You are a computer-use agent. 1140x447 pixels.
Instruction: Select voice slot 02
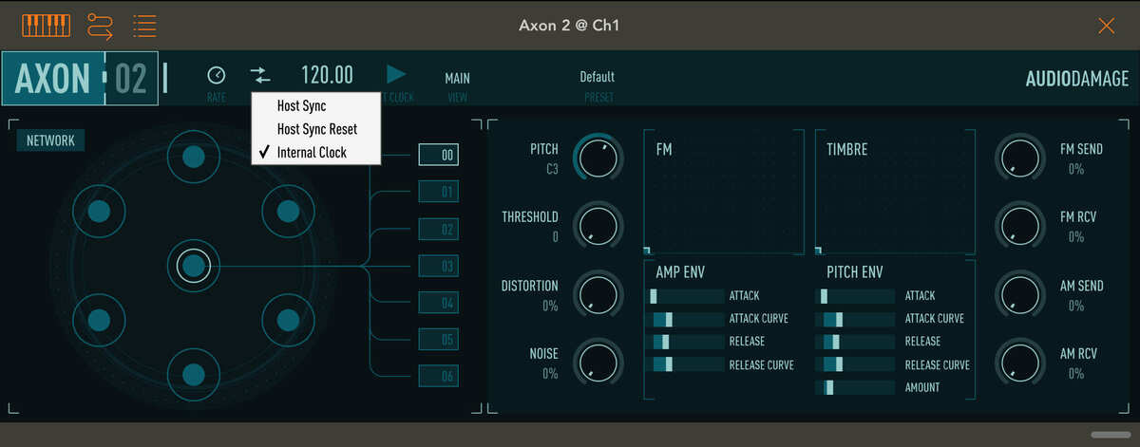pos(439,229)
